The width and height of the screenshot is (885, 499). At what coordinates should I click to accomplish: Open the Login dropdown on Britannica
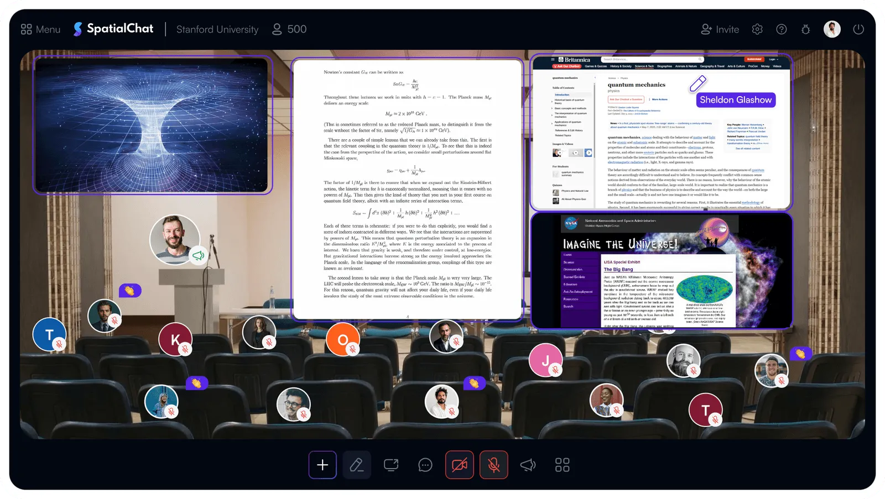773,59
